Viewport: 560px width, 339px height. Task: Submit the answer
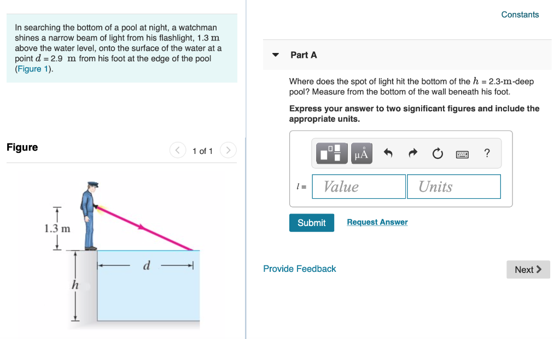311,222
